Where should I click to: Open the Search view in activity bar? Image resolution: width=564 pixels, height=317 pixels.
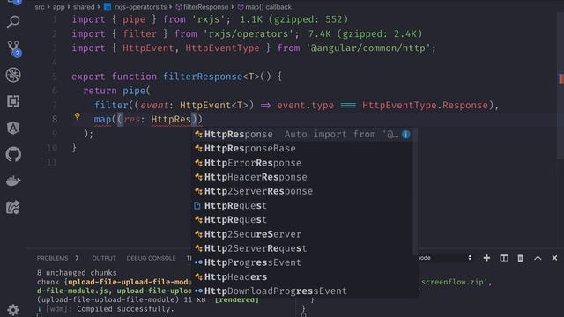pyautogui.click(x=13, y=22)
